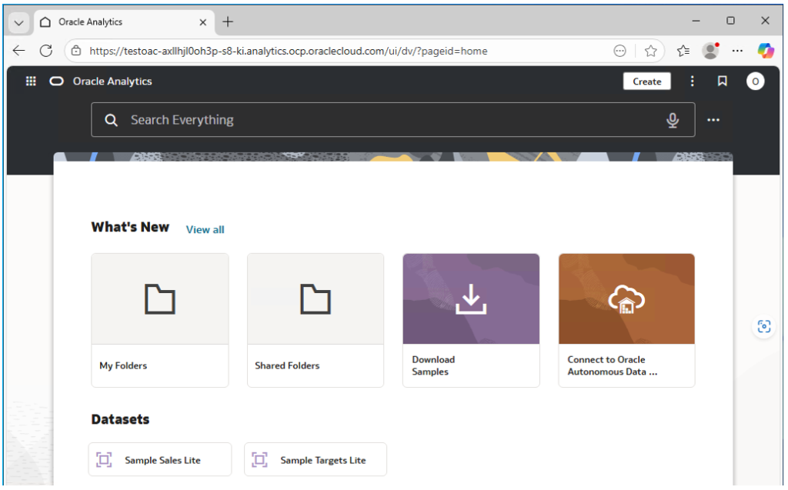This screenshot has width=788, height=490.
Task: Click the screenshot capture floating icon
Action: click(763, 326)
